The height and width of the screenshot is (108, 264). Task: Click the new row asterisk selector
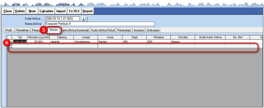(10, 46)
